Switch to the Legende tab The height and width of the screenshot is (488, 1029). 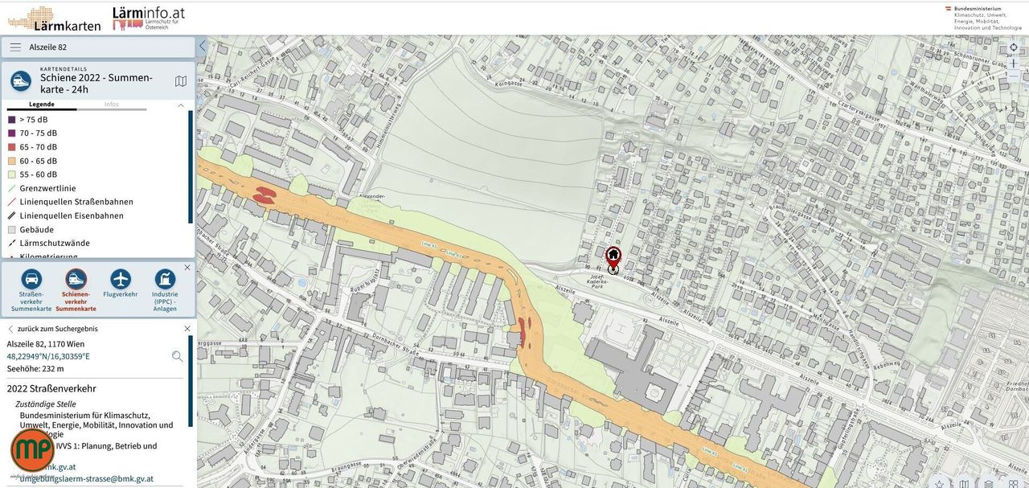(x=42, y=105)
